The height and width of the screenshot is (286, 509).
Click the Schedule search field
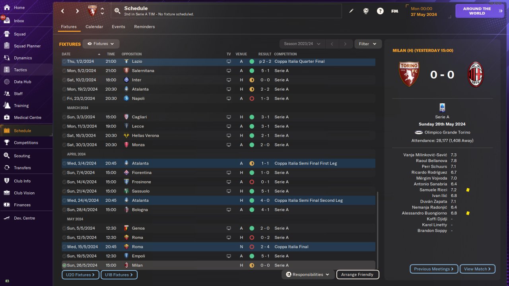coord(226,11)
